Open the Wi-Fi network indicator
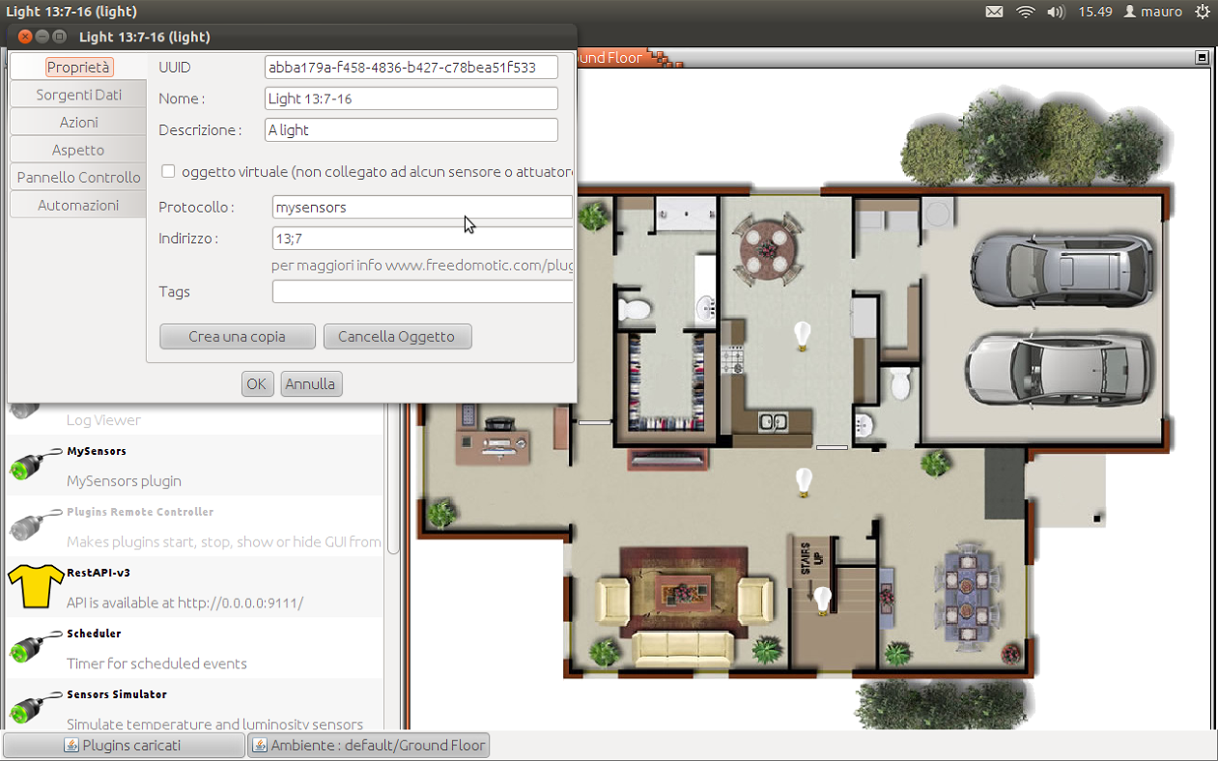Viewport: 1218px width, 761px height. tap(1025, 12)
